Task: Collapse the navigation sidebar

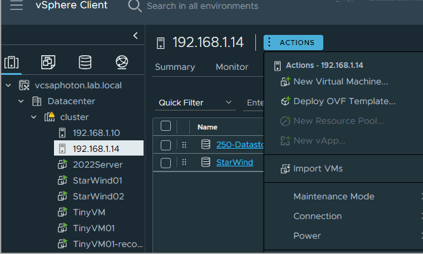Action: [135, 36]
